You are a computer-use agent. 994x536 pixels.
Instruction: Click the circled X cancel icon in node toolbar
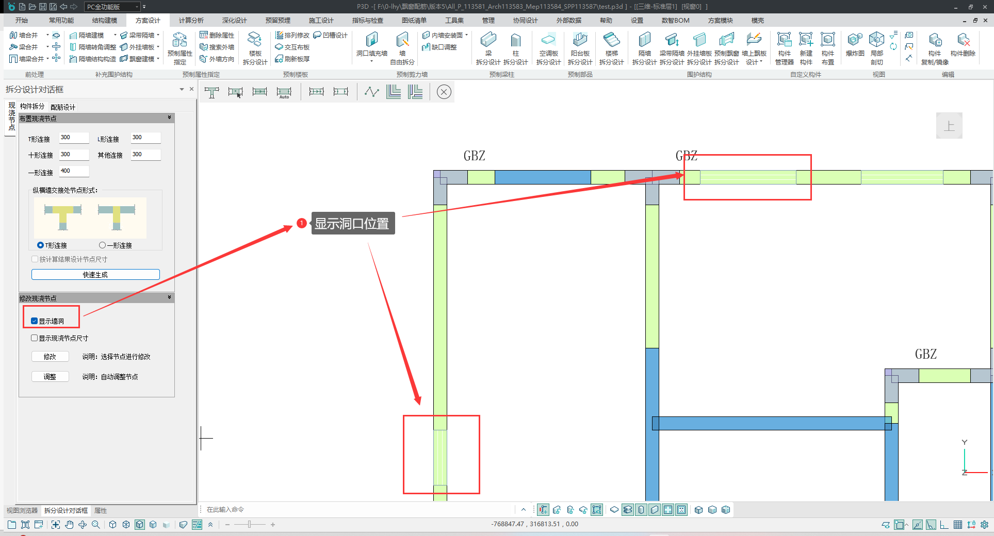click(x=444, y=92)
